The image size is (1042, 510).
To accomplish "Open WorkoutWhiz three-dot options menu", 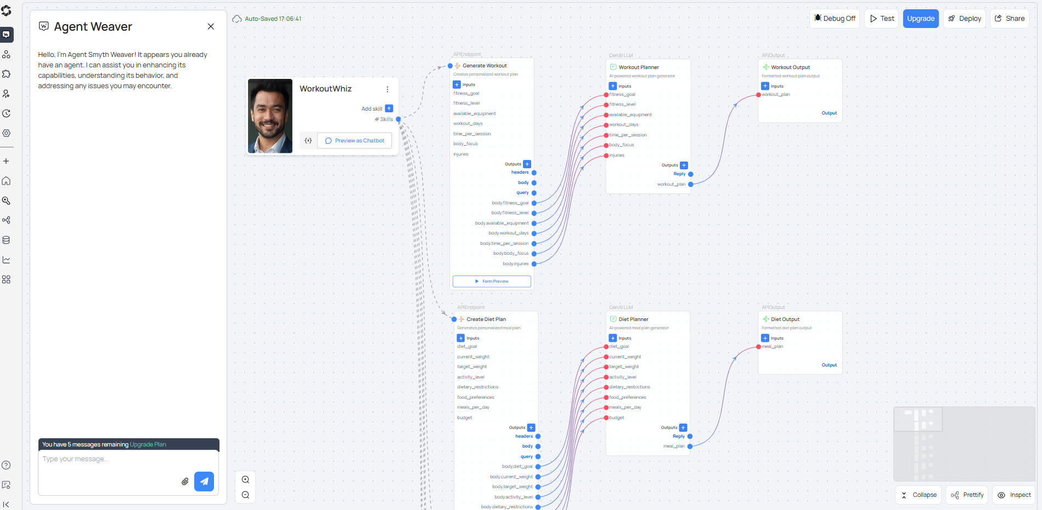I will [387, 89].
